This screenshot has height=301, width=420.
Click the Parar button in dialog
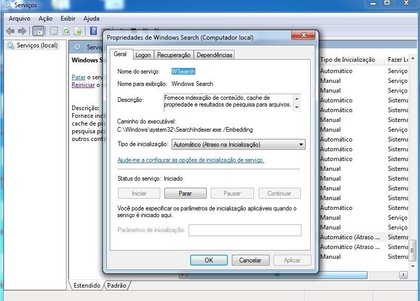coord(186,193)
